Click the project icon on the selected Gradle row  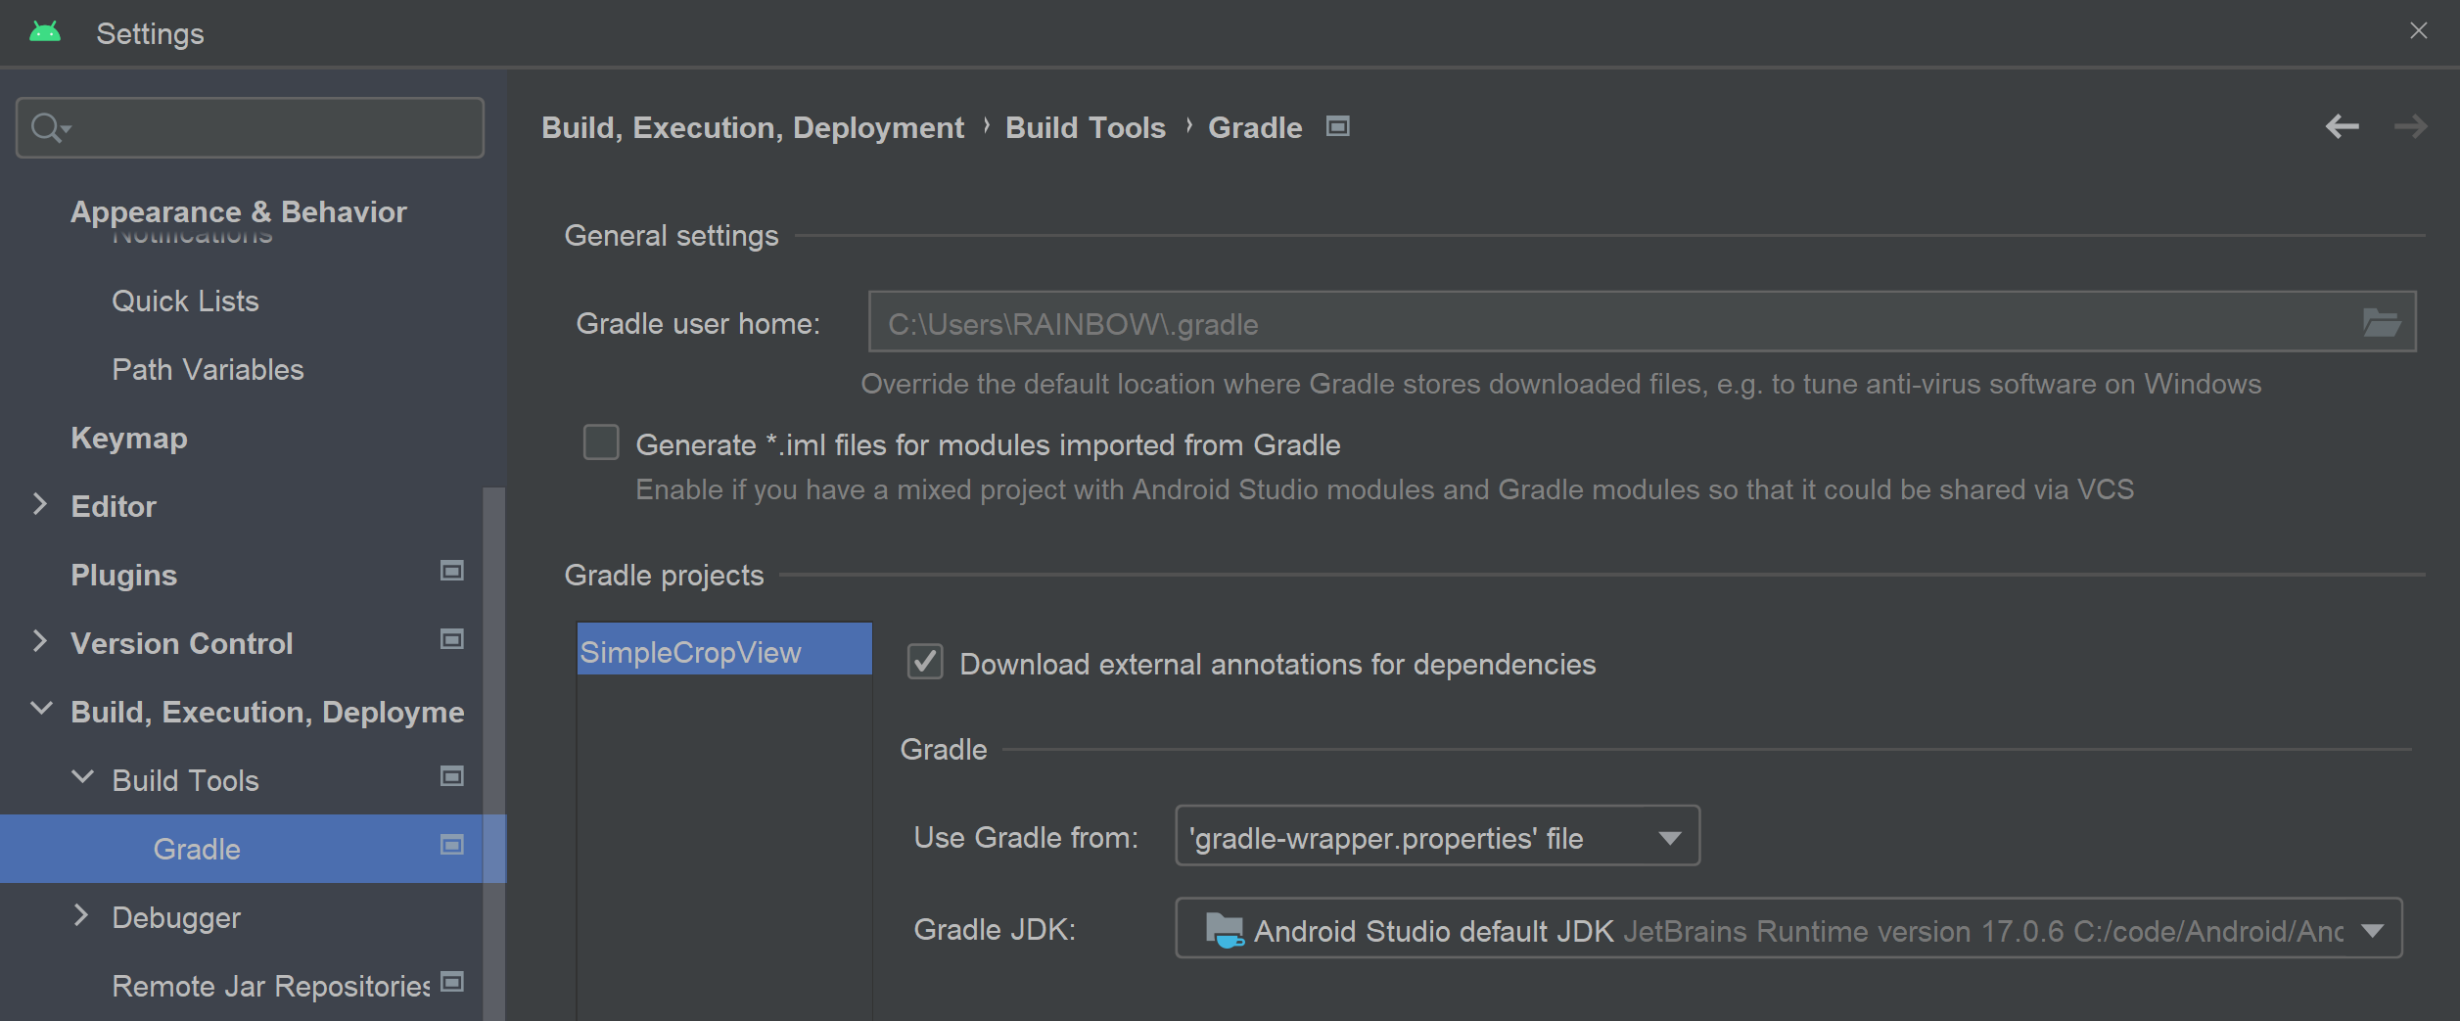pos(451,845)
